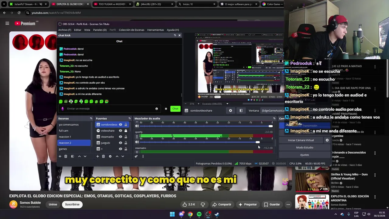The height and width of the screenshot is (219, 389).
Task: Open advanced audio properties gears icon
Action: click(x=136, y=156)
